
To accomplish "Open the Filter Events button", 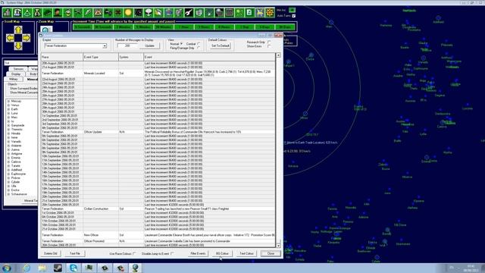I will coord(198,253).
